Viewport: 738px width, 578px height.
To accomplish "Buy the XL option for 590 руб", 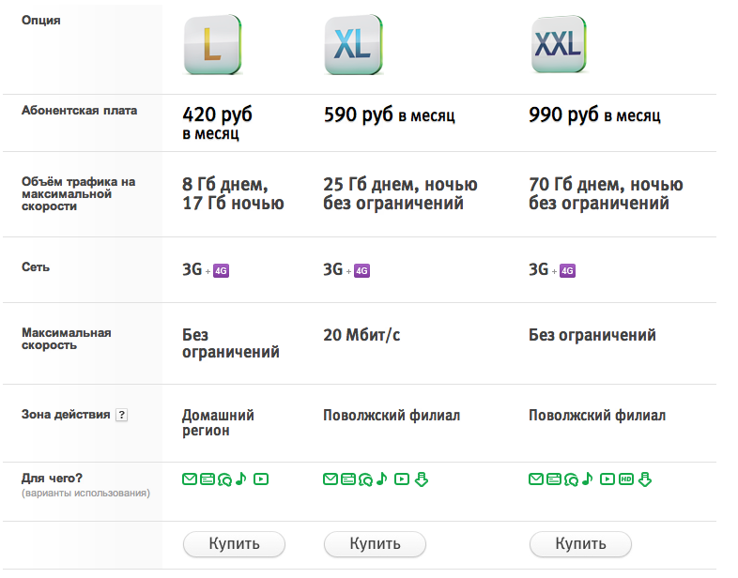I will pos(375,544).
